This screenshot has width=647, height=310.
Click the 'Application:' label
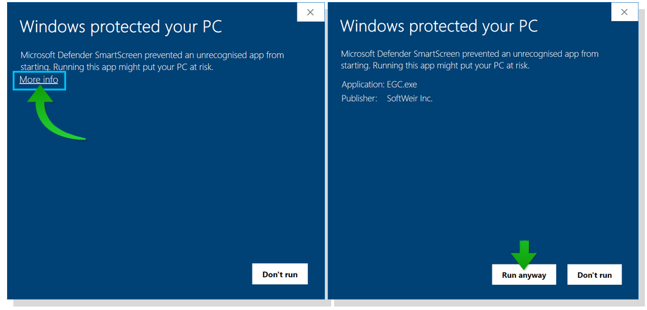[363, 85]
